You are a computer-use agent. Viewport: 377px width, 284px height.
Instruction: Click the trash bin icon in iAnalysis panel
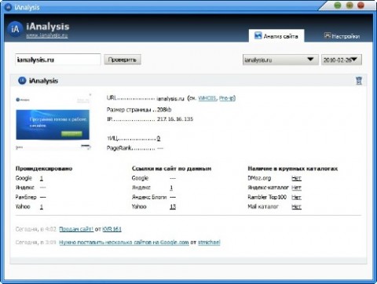359,81
